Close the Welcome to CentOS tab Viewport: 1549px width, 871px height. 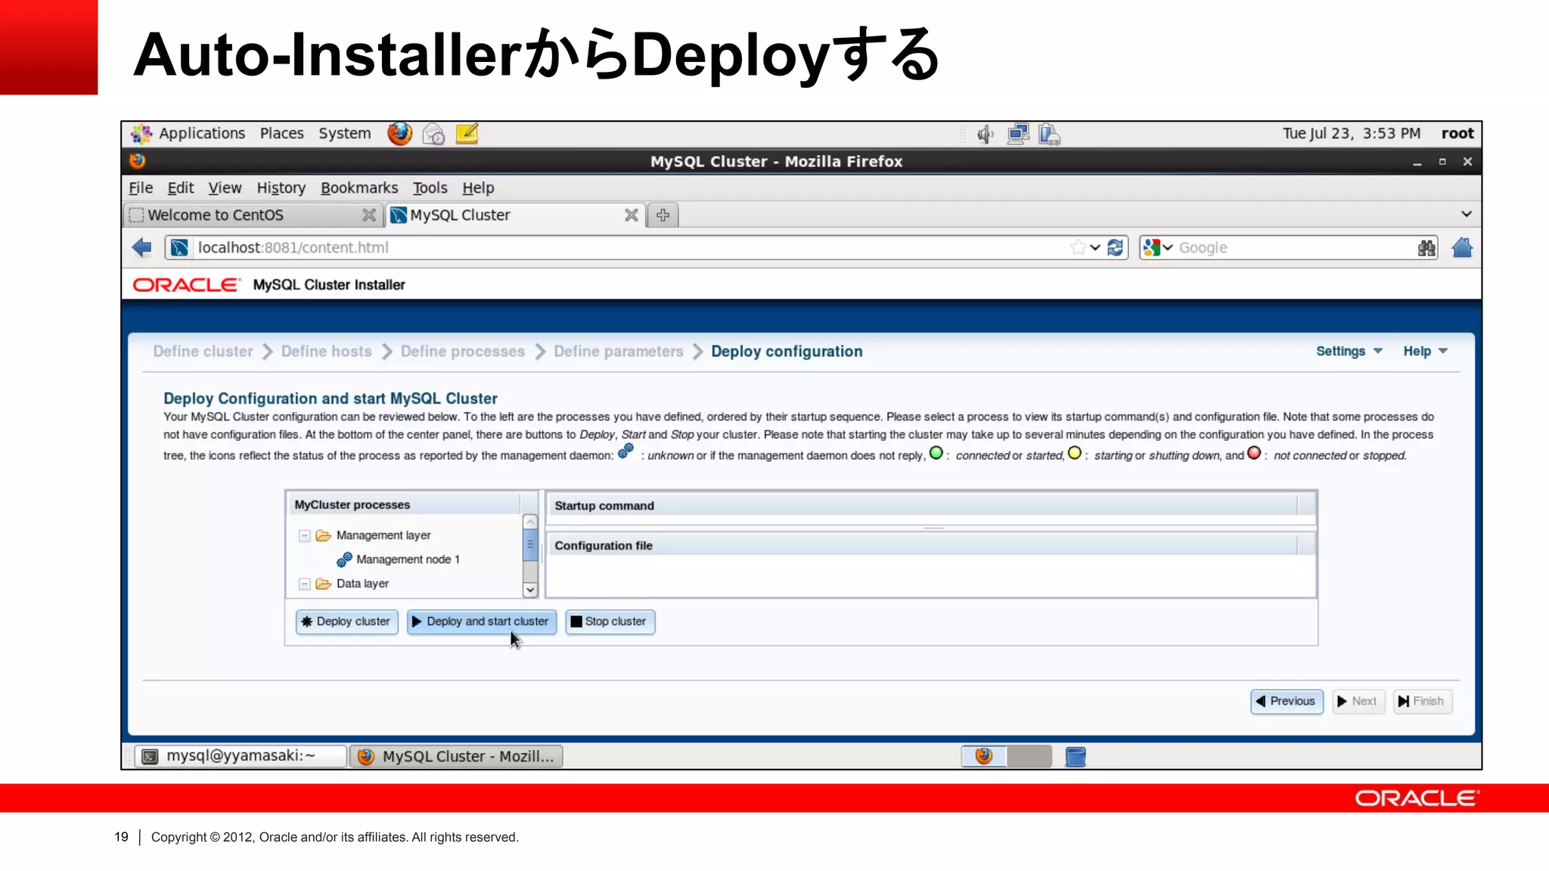click(369, 215)
